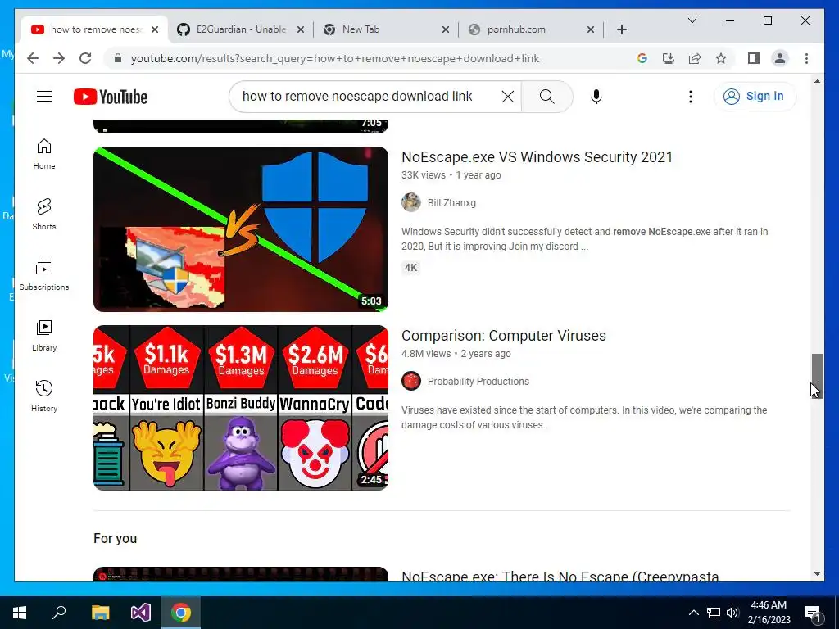
Task: Click the page scrollbar thumb
Action: (x=817, y=375)
